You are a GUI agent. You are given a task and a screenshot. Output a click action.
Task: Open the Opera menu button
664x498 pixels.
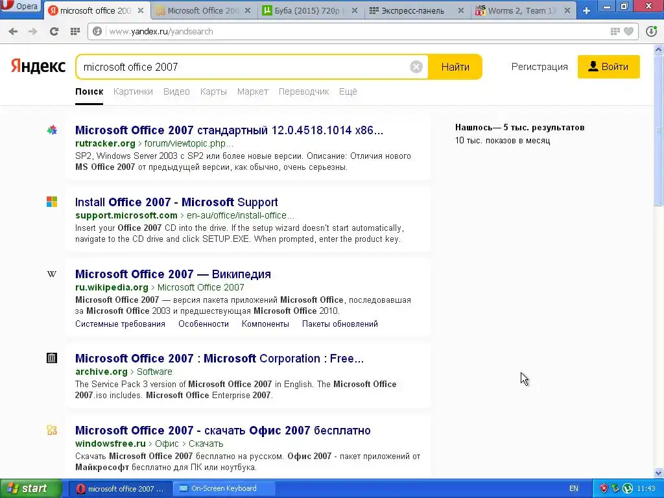[x=20, y=6]
